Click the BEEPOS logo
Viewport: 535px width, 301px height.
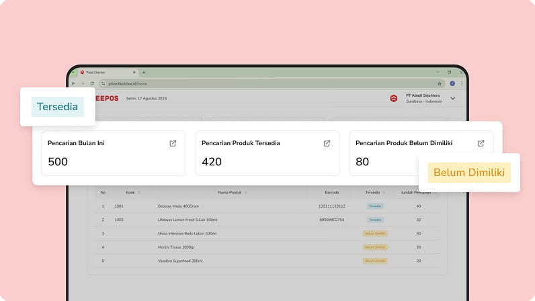tap(107, 98)
